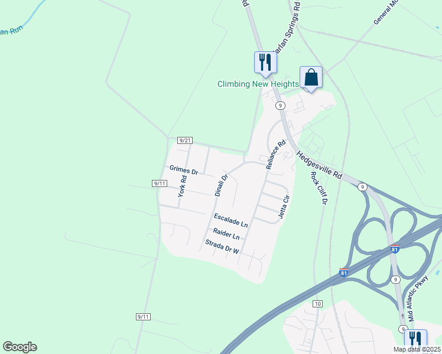Click the Strada Dr W label
This screenshot has width=442, height=354.
tap(222, 247)
